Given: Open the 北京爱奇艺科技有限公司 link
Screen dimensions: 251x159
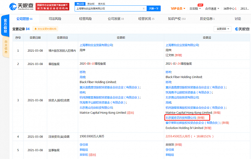Looking at the screenshot, I should (181, 117).
